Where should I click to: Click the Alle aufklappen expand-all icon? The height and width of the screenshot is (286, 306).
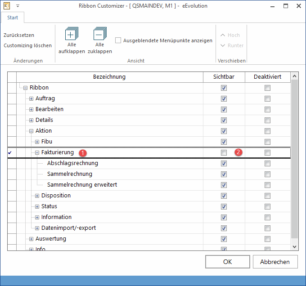point(72,34)
